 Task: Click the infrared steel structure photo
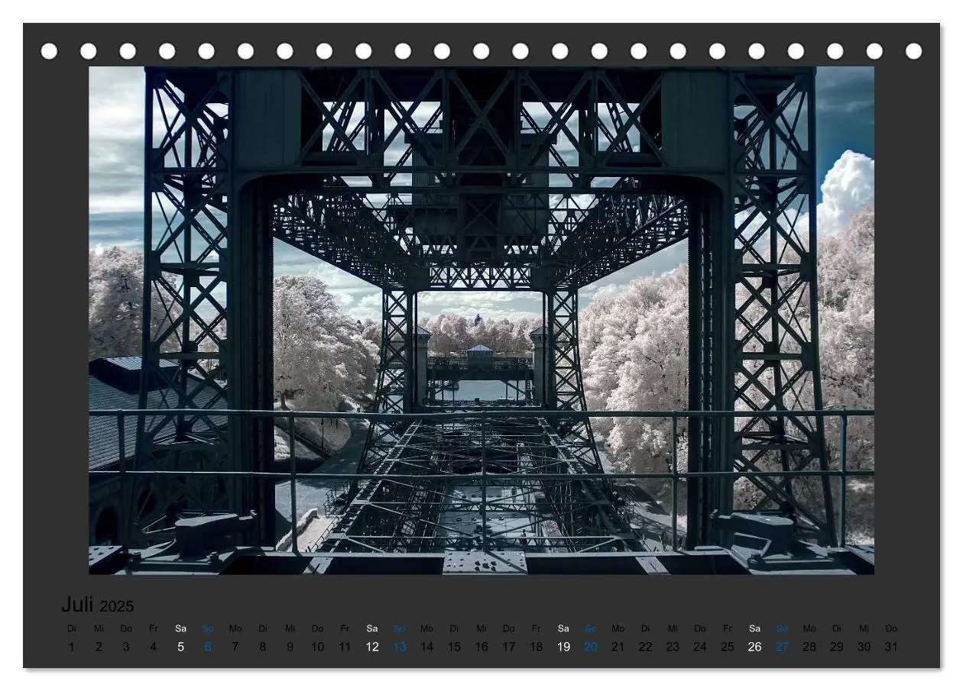click(481, 320)
